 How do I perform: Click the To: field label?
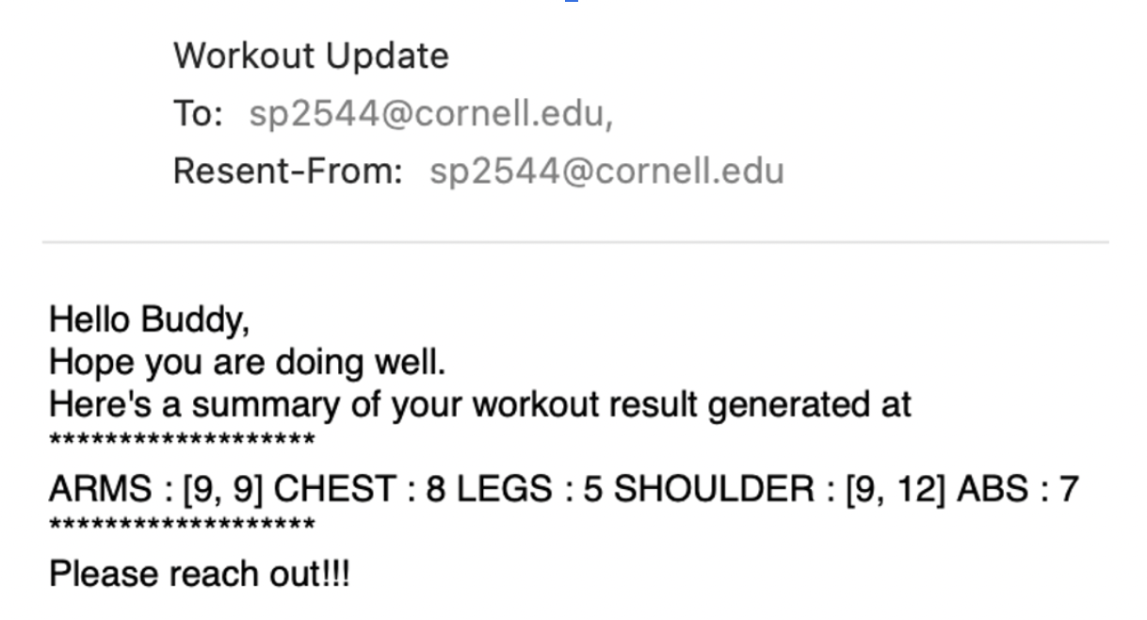pyautogui.click(x=198, y=114)
